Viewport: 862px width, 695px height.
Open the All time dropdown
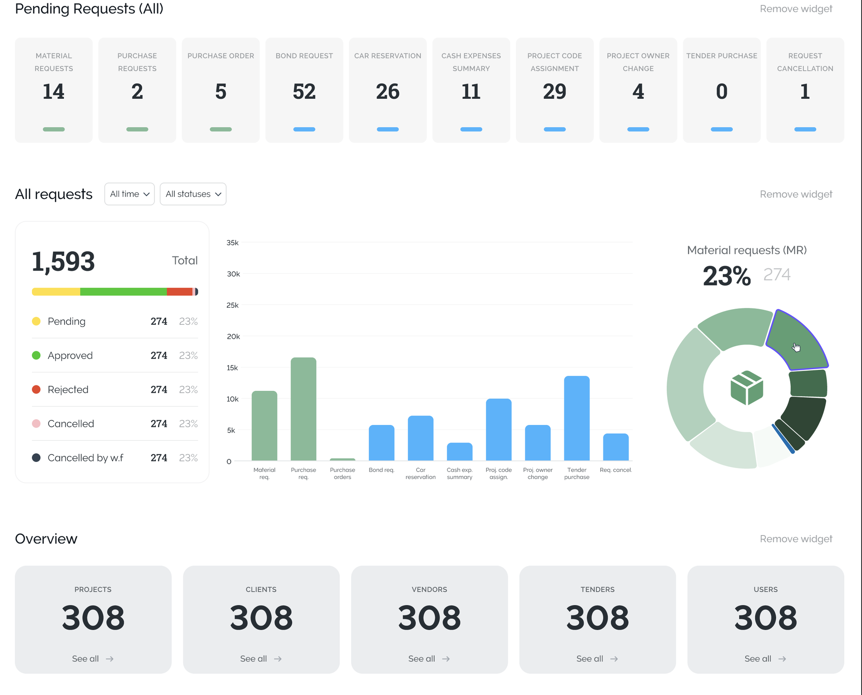pos(129,194)
